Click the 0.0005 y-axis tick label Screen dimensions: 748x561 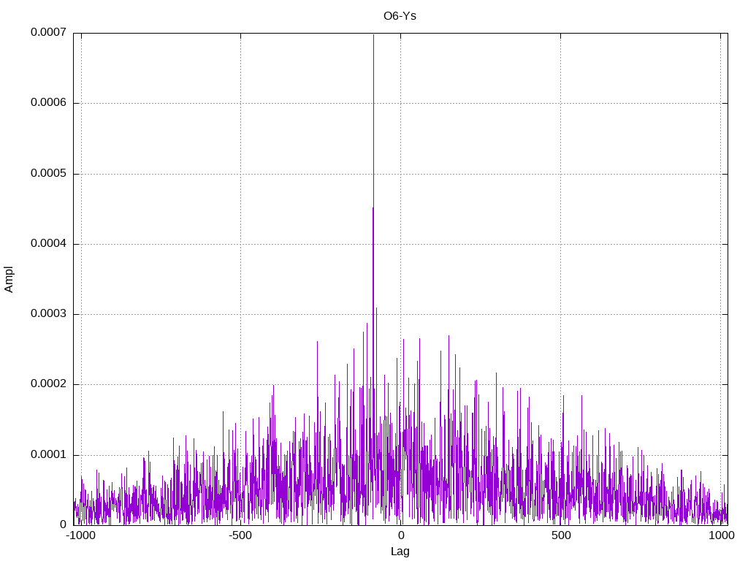(49, 173)
